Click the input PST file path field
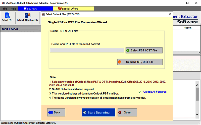 tap(87, 50)
